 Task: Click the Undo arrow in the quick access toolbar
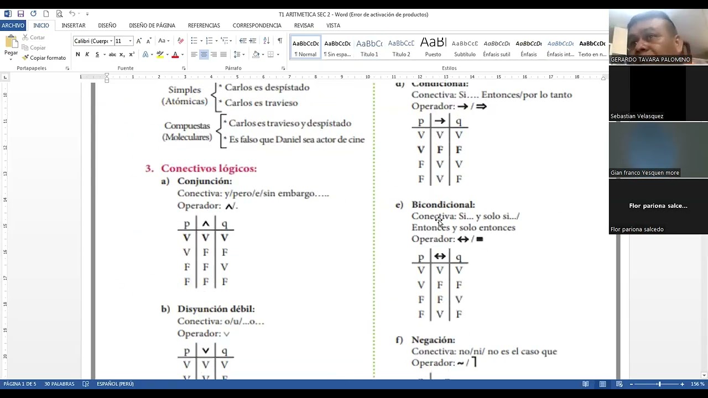click(x=72, y=14)
